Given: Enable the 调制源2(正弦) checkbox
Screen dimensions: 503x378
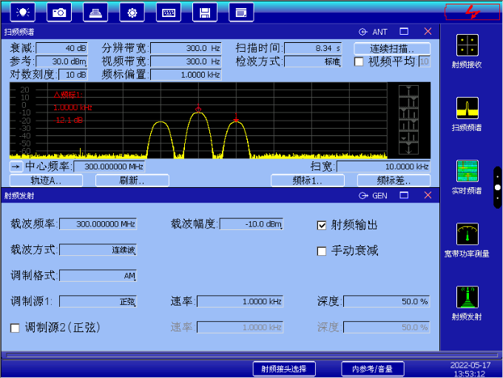Looking at the screenshot, I should tap(15, 328).
